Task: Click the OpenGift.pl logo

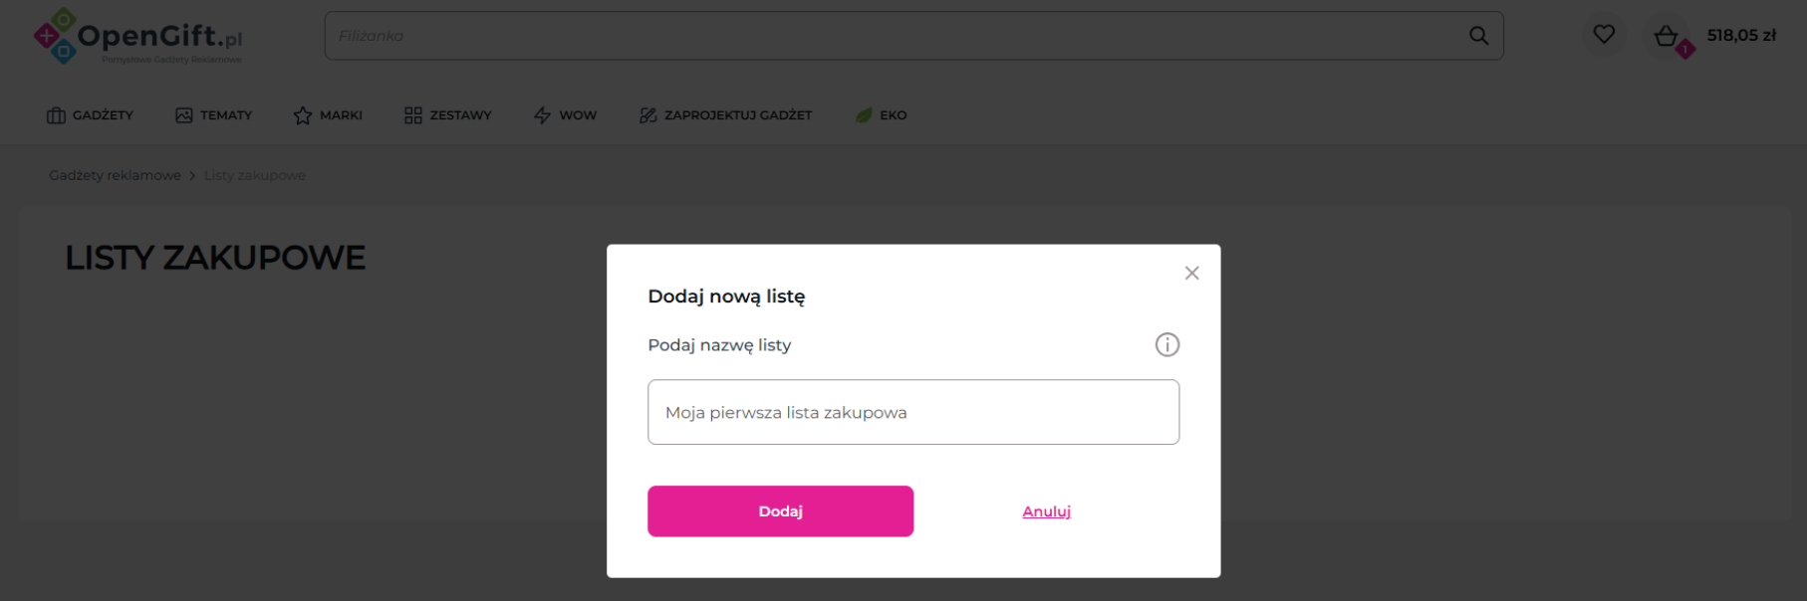Action: click(138, 37)
